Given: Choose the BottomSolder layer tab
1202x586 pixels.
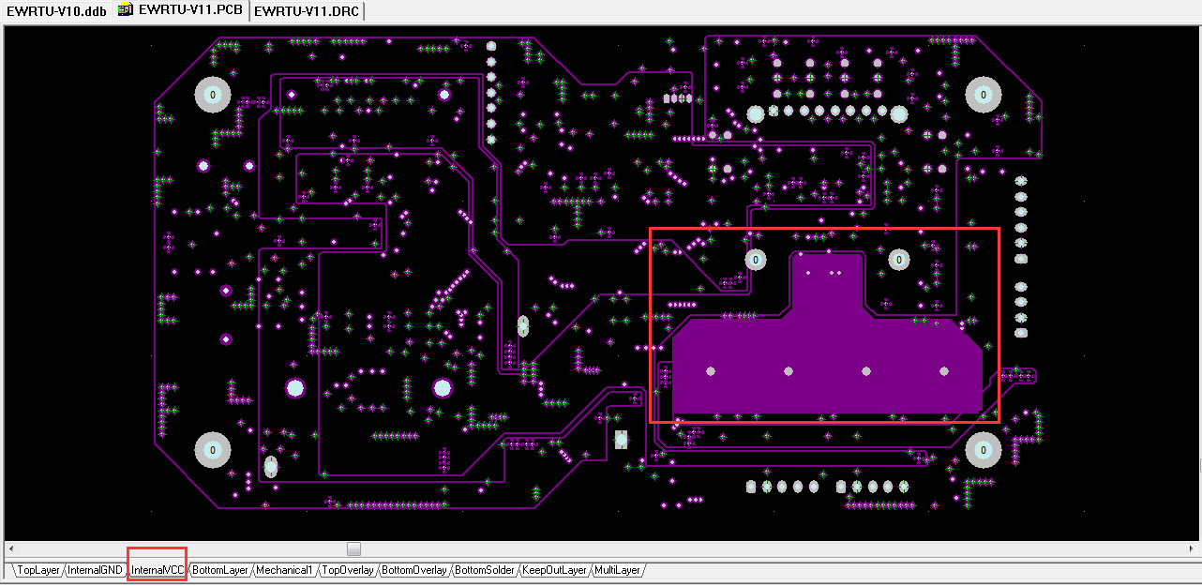Looking at the screenshot, I should click(x=485, y=570).
